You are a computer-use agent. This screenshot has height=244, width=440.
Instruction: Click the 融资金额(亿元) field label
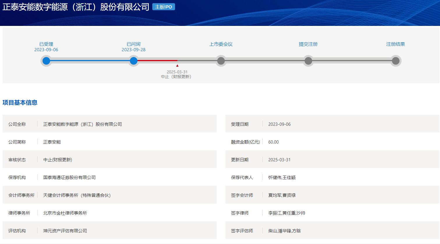tap(245, 142)
